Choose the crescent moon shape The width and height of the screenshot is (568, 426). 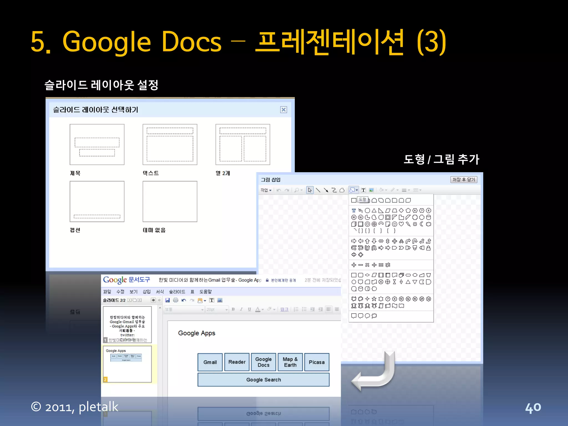[x=422, y=224]
